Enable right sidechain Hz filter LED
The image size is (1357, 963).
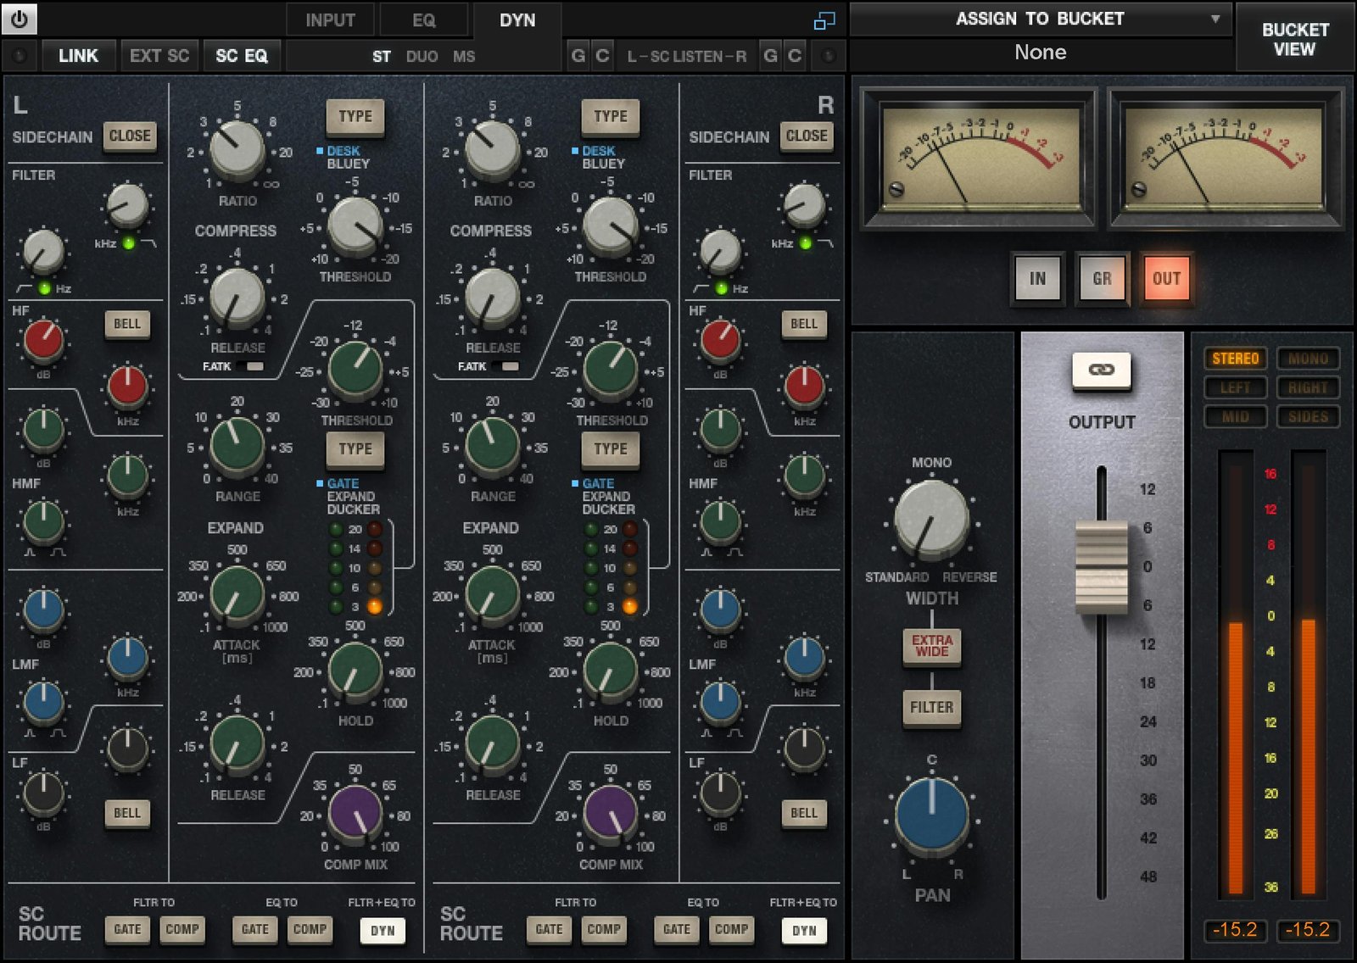point(721,288)
